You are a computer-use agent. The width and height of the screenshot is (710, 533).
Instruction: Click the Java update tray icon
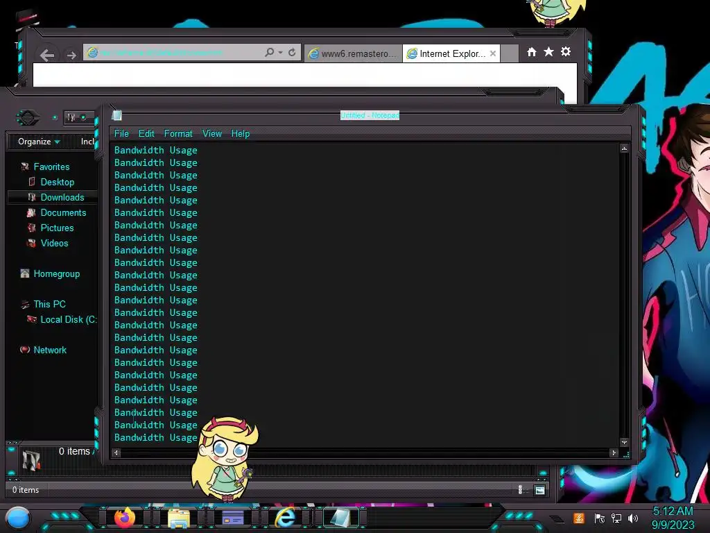[x=579, y=518]
